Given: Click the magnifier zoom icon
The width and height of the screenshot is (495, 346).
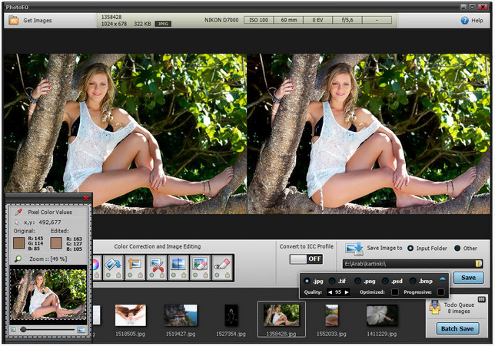Looking at the screenshot, I should pyautogui.click(x=18, y=260).
